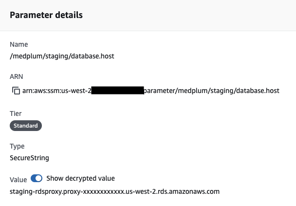
Task: Click the xxxxxxxxxxxx portion of the hostname
Action: click(104, 192)
